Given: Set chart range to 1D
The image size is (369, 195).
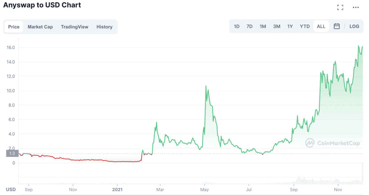Looking at the screenshot, I should 237,26.
